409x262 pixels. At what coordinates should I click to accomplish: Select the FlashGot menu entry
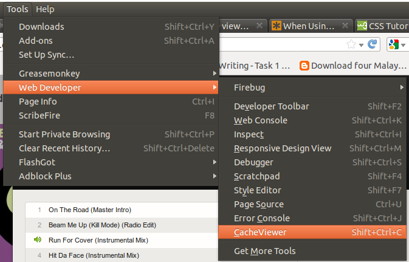(x=111, y=162)
